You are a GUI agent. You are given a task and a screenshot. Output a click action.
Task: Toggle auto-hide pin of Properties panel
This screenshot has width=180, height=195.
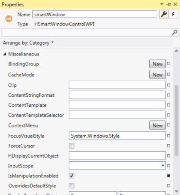[x=169, y=4]
